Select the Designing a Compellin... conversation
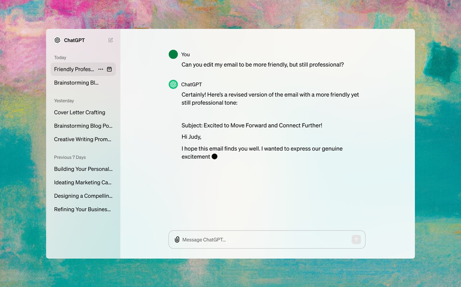Image resolution: width=461 pixels, height=287 pixels. 82,196
